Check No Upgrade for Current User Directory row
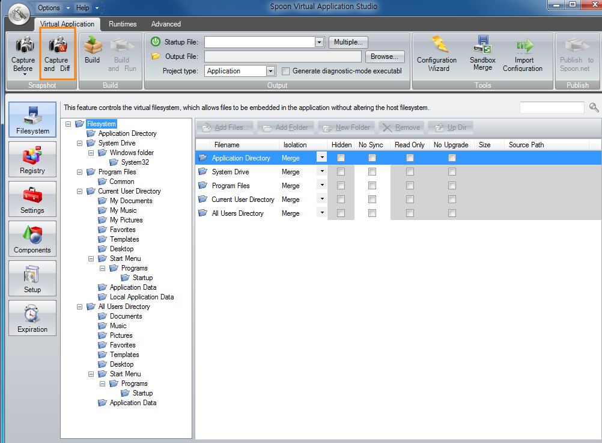Screen dimensions: 602x443 452,200
